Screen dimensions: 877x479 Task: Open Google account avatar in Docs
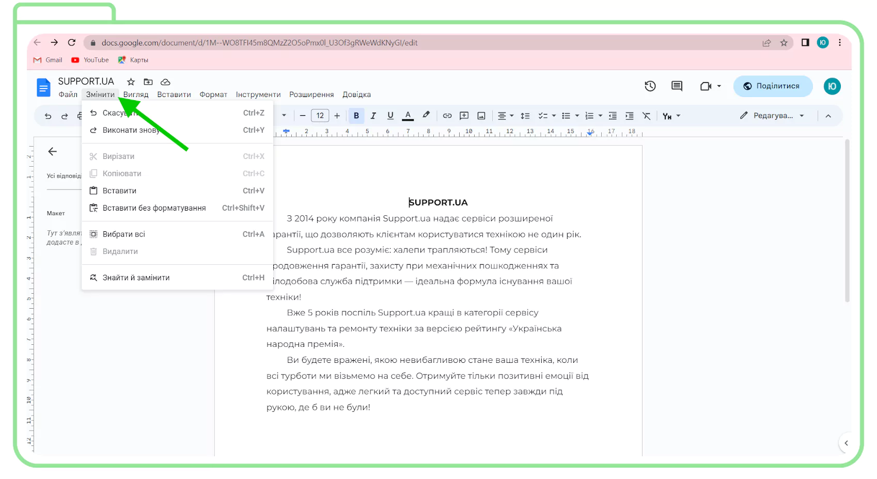[832, 86]
